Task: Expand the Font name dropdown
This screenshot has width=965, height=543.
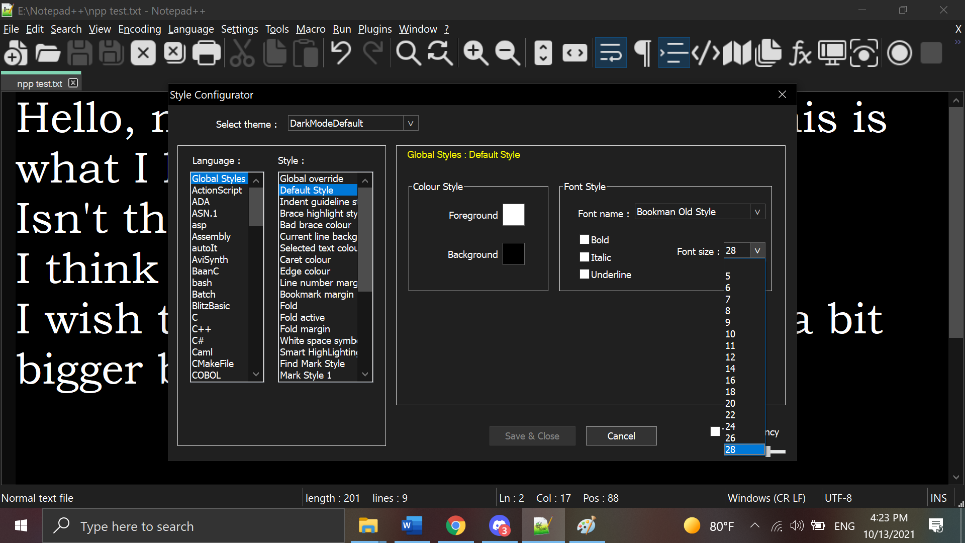Action: (757, 212)
